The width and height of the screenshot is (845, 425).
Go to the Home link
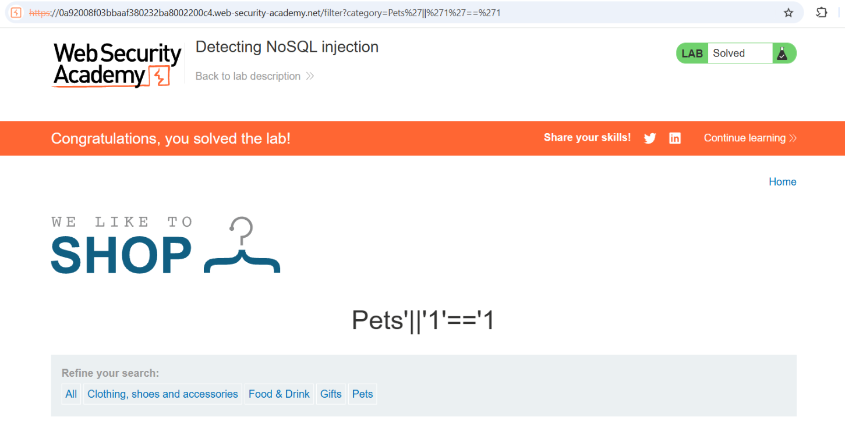(x=782, y=182)
